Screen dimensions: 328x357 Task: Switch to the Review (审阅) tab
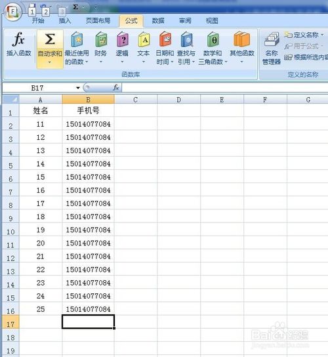pos(185,21)
